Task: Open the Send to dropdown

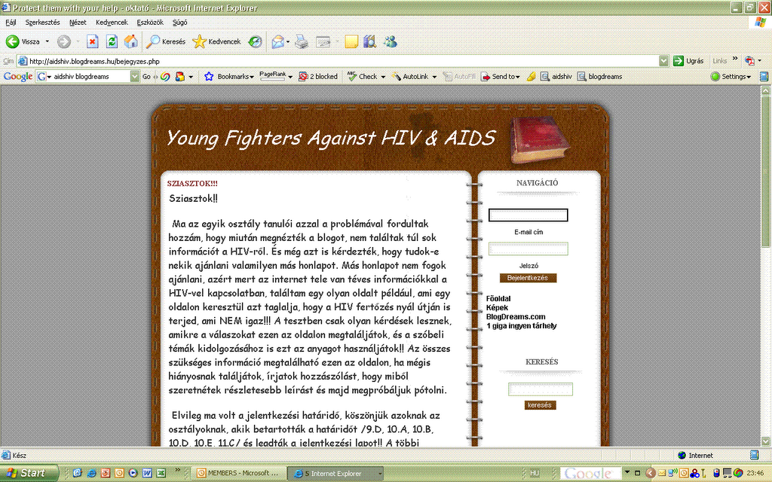Action: [x=501, y=77]
